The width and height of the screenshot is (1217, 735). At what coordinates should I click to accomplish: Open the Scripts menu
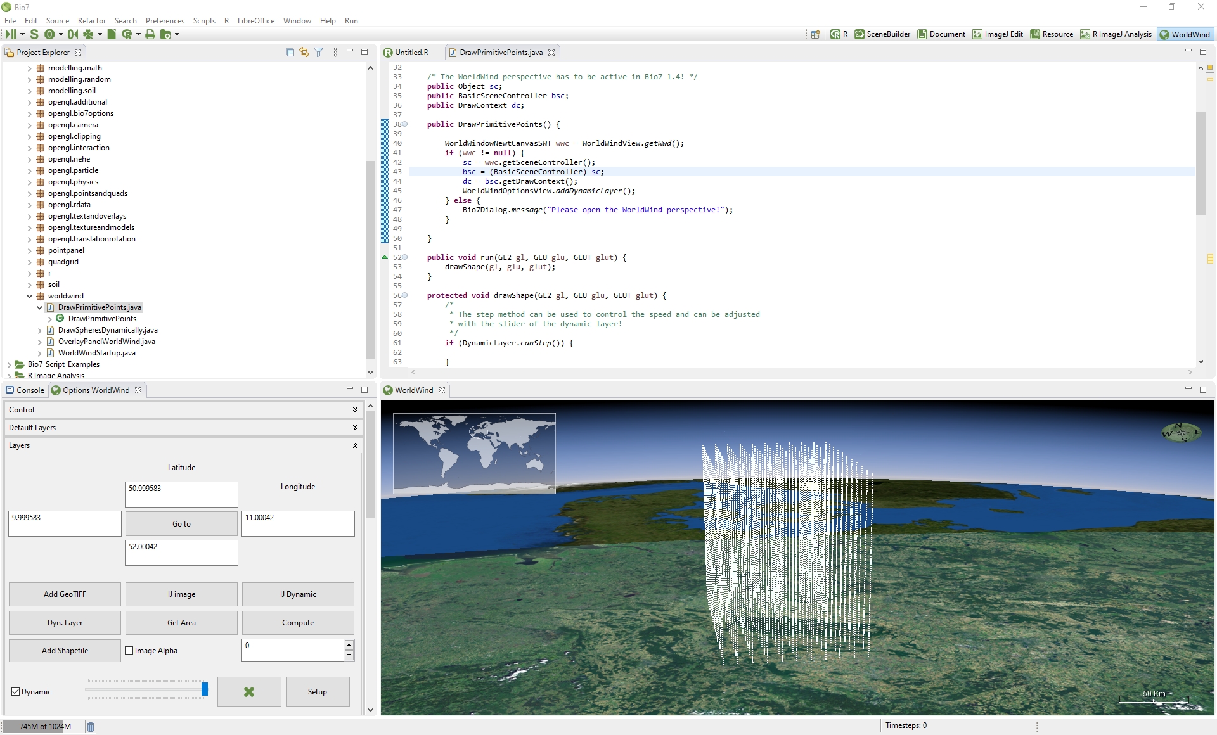204,21
